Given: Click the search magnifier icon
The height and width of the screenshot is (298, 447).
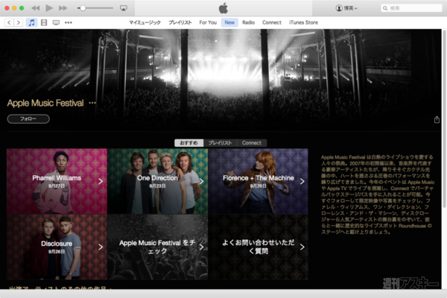Looking at the screenshot, I should [x=385, y=8].
